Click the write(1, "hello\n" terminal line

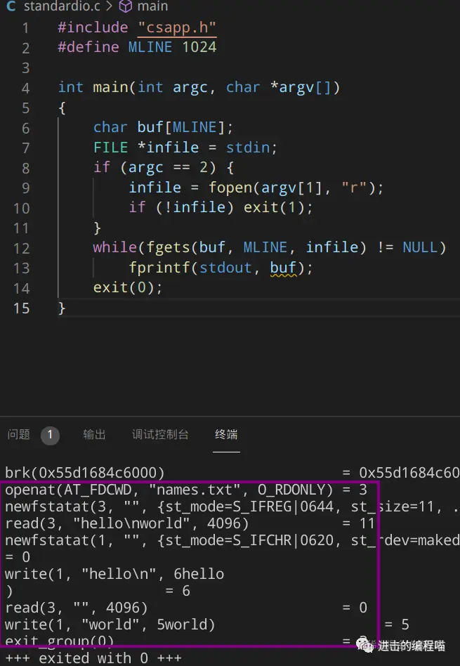(x=114, y=574)
